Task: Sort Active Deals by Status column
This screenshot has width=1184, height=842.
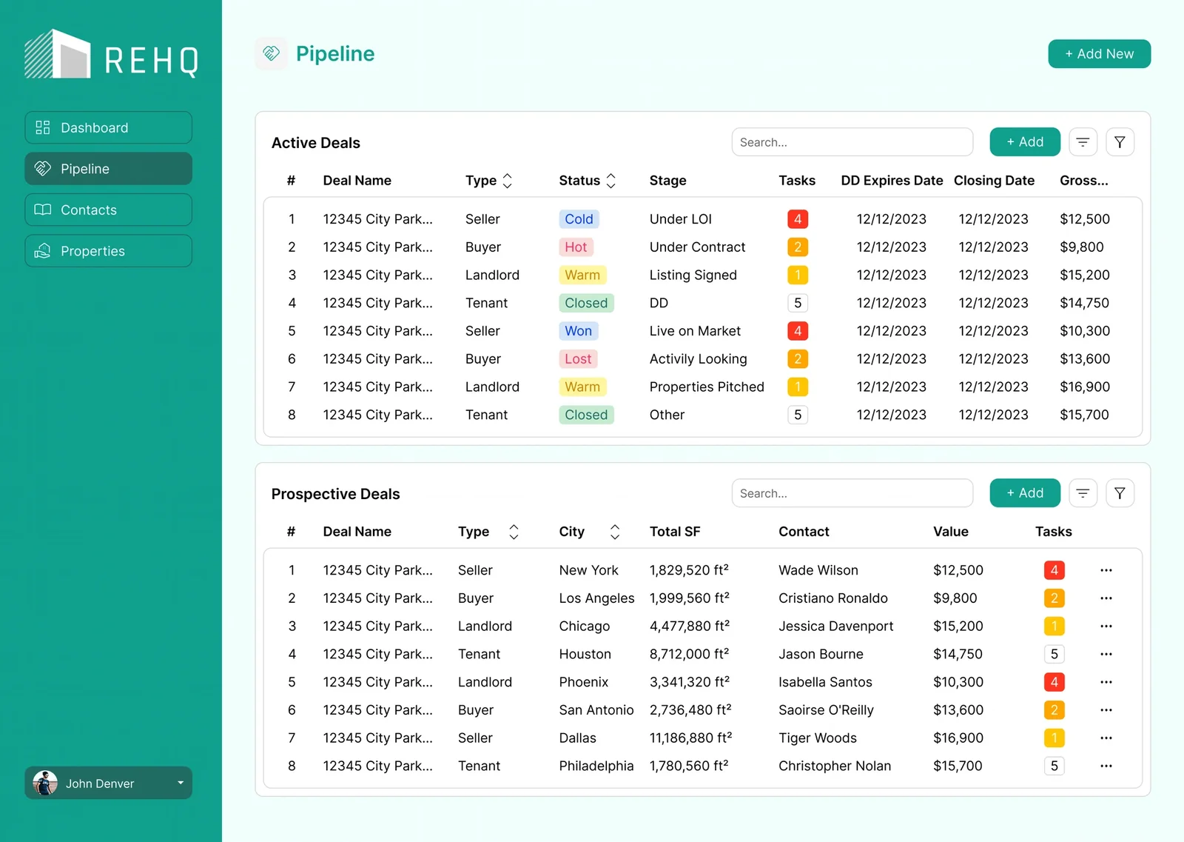Action: point(610,181)
